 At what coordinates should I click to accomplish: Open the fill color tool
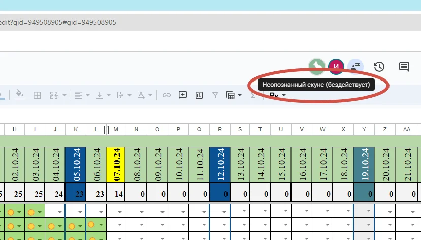(20, 94)
